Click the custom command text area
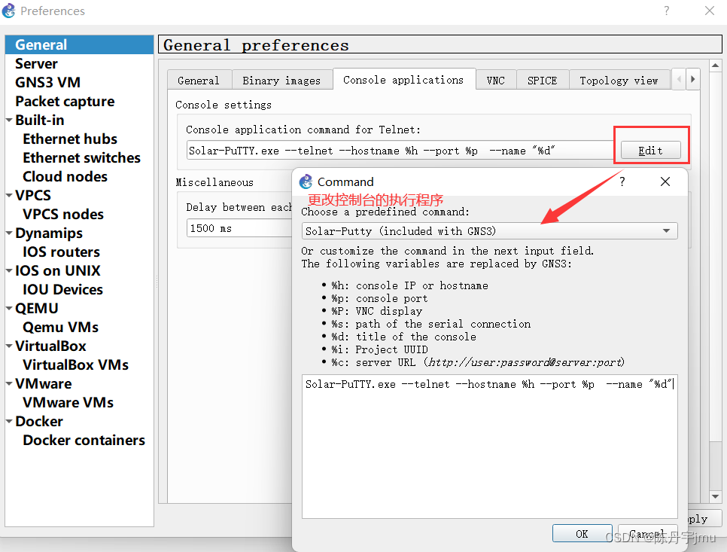This screenshot has height=552, width=727. coord(489,447)
